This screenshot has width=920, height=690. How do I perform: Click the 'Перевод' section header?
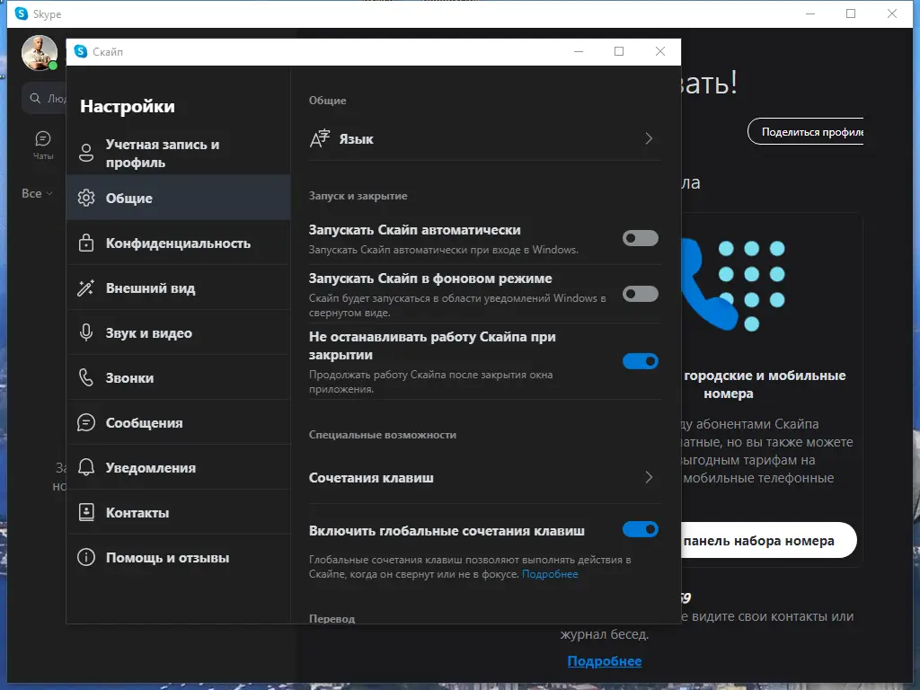(332, 618)
